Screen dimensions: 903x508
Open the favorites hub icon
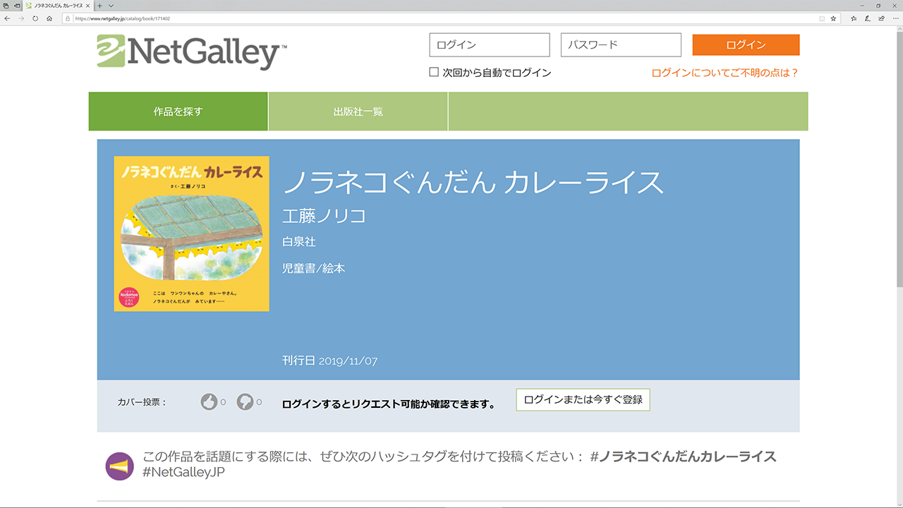[854, 18]
